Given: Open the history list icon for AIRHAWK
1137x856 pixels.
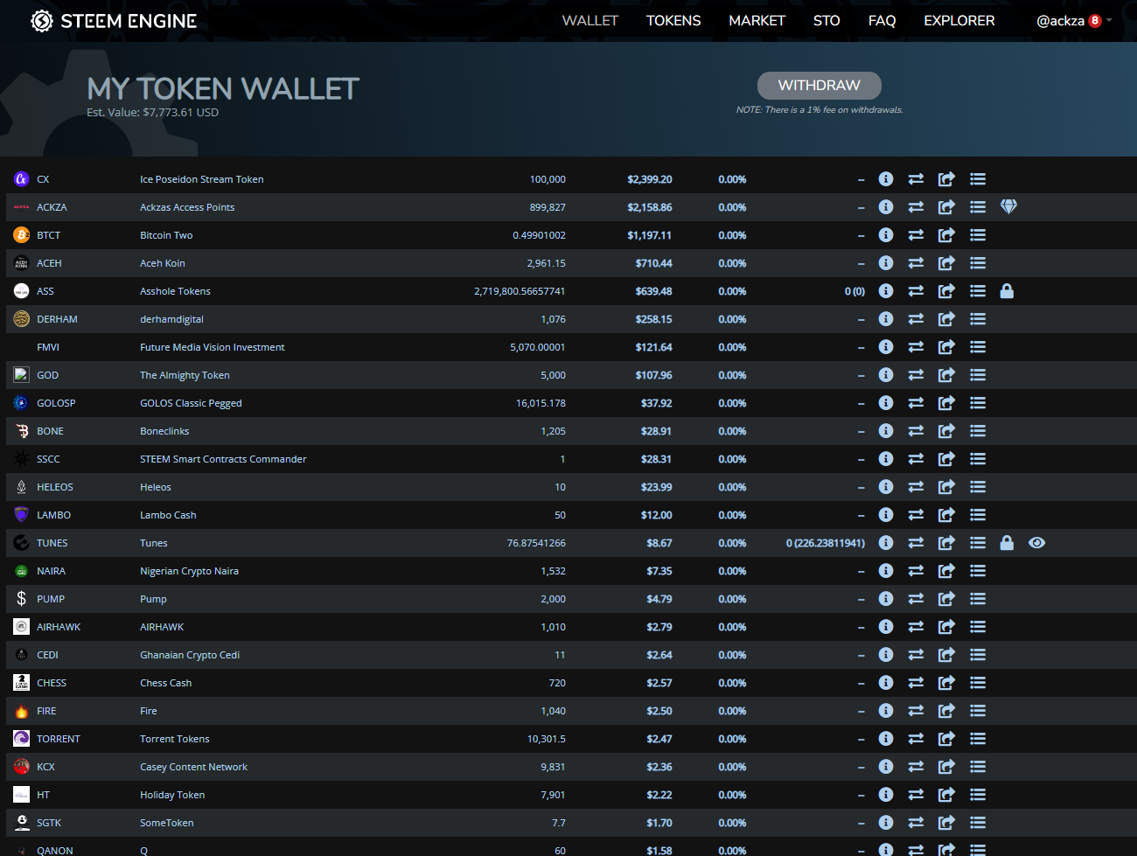Looking at the screenshot, I should tap(978, 627).
